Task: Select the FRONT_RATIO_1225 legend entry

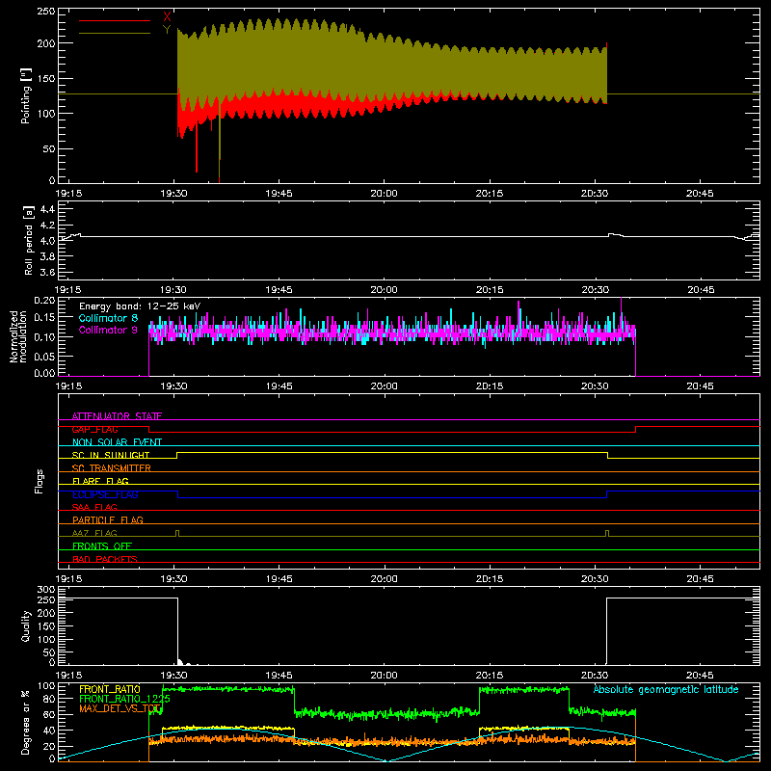Action: [124, 699]
